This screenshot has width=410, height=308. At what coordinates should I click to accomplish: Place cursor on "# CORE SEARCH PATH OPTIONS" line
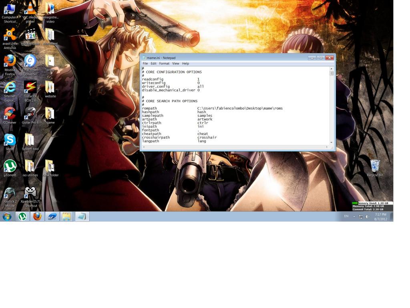pyautogui.click(x=170, y=101)
